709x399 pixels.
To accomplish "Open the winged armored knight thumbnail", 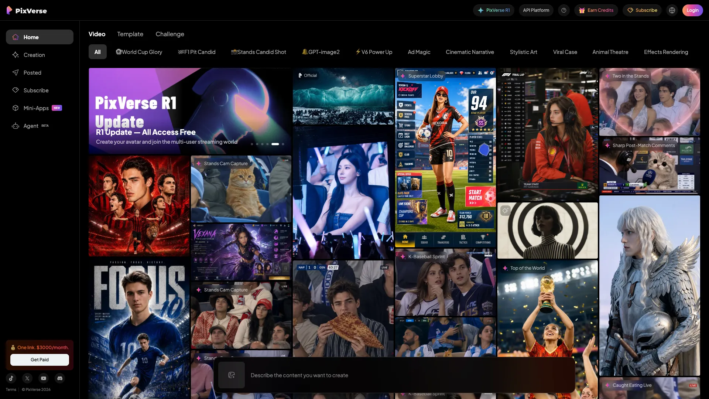I will click(x=650, y=286).
